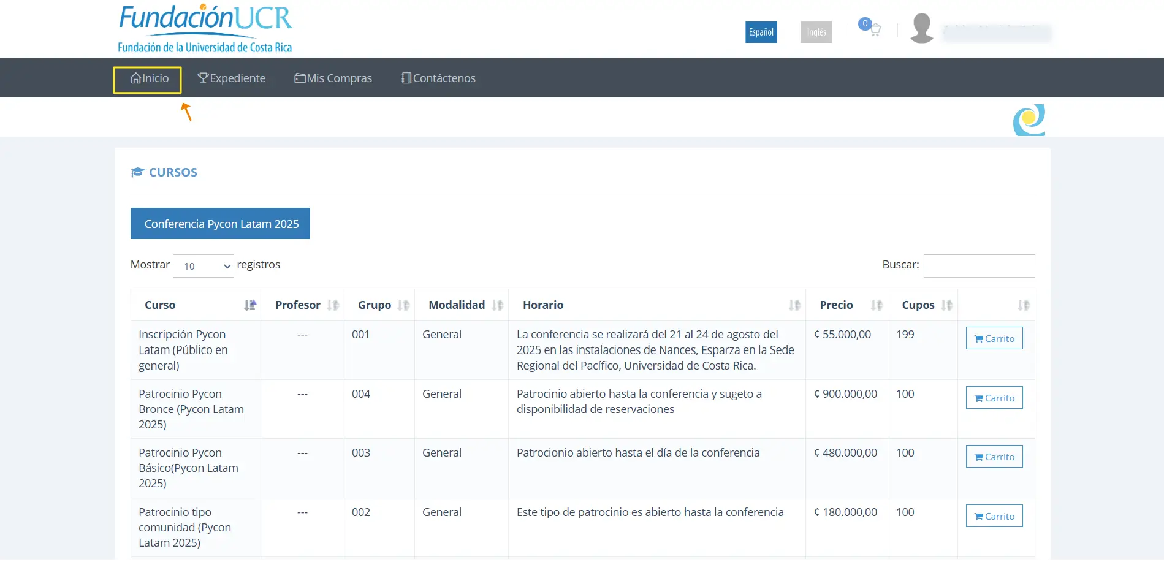Click the sun wave emblem icon

tap(1029, 120)
